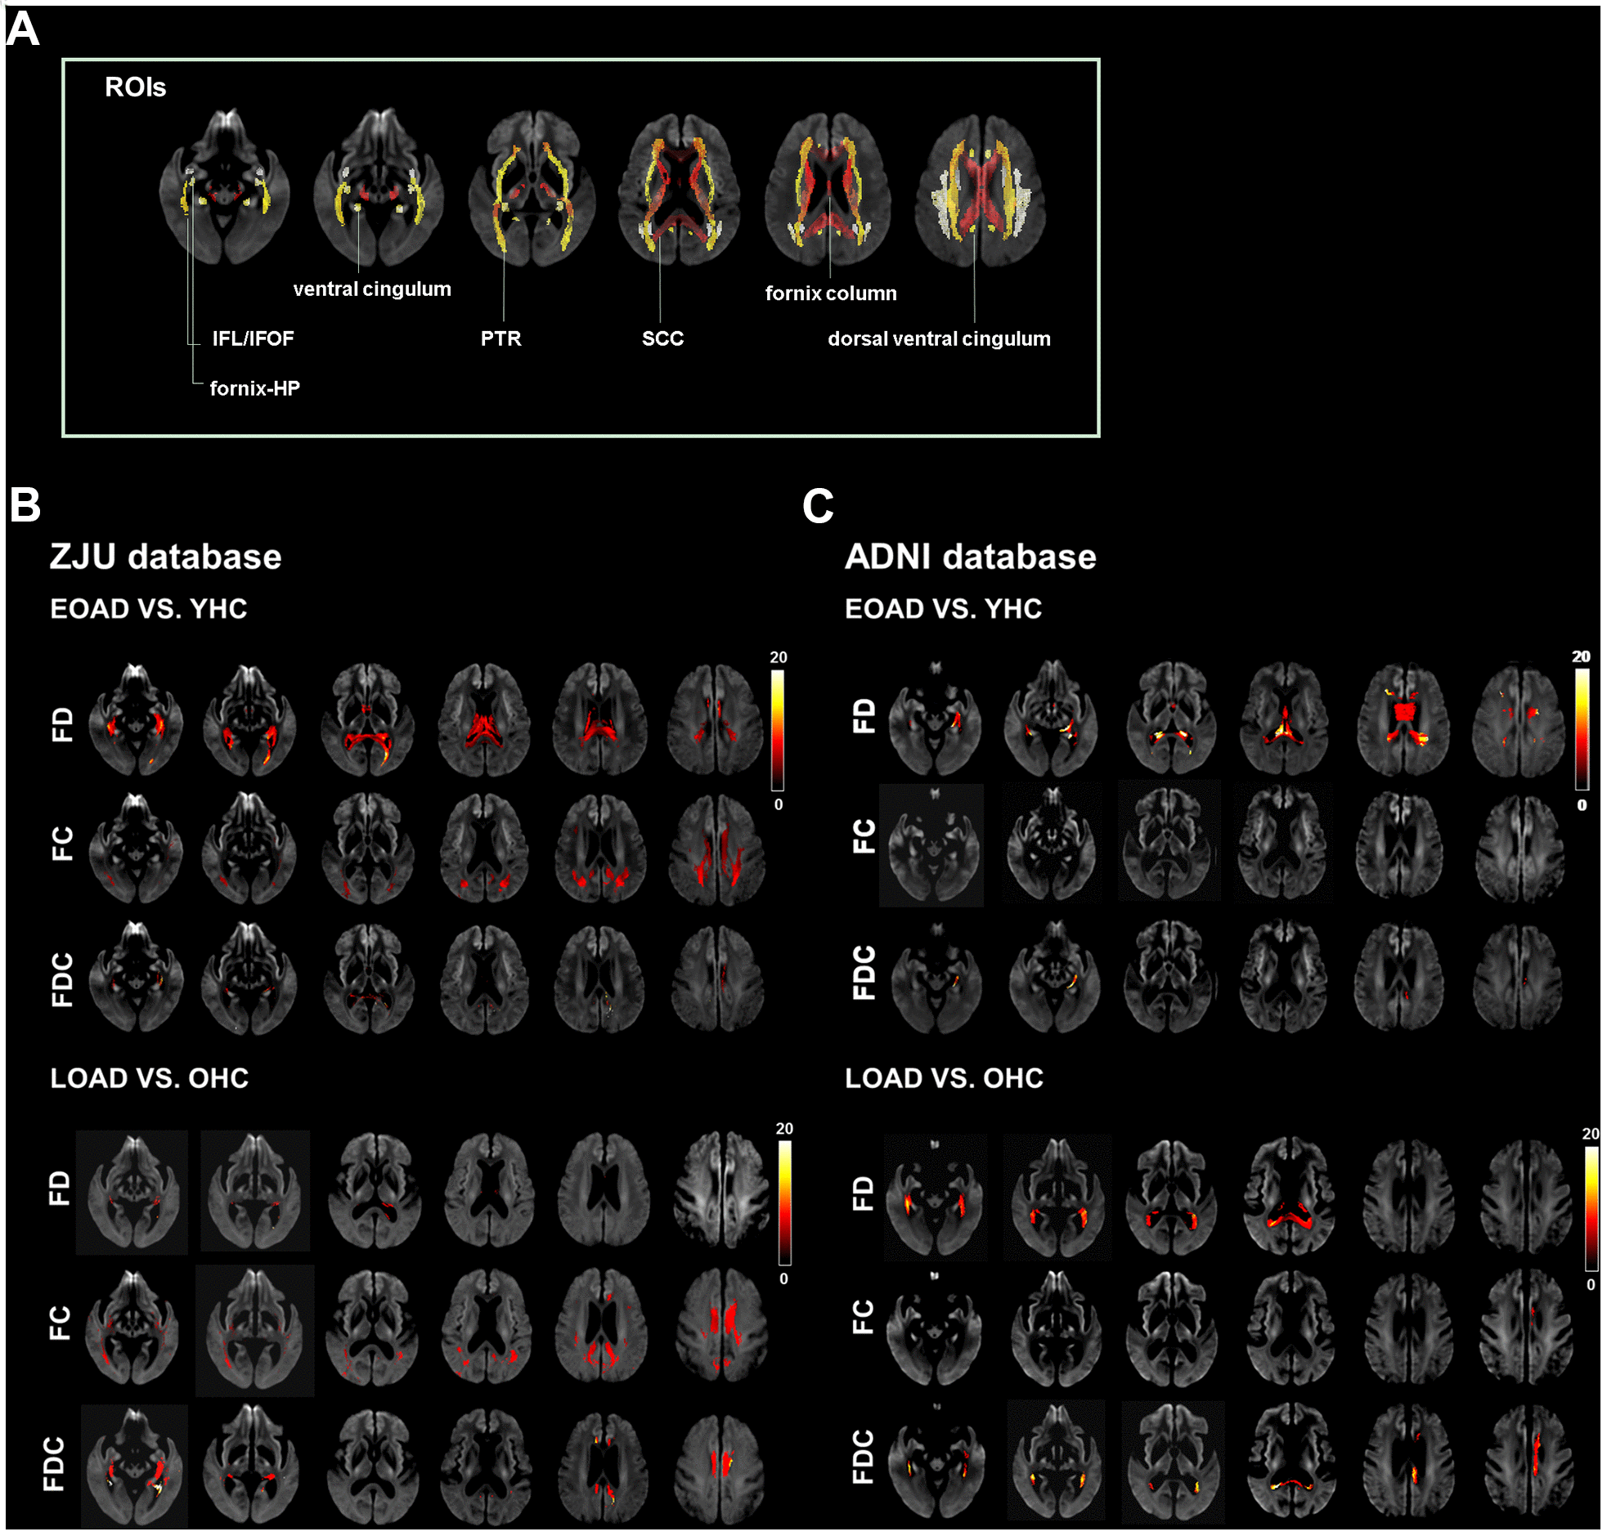Click the 'ADNI database' heading
Screen dimensions: 1607x1536
click(x=970, y=557)
